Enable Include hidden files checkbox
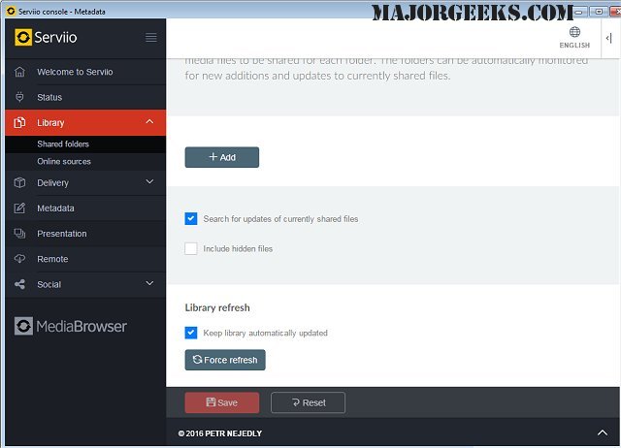Screen dimensions: 621x448 tap(191, 248)
